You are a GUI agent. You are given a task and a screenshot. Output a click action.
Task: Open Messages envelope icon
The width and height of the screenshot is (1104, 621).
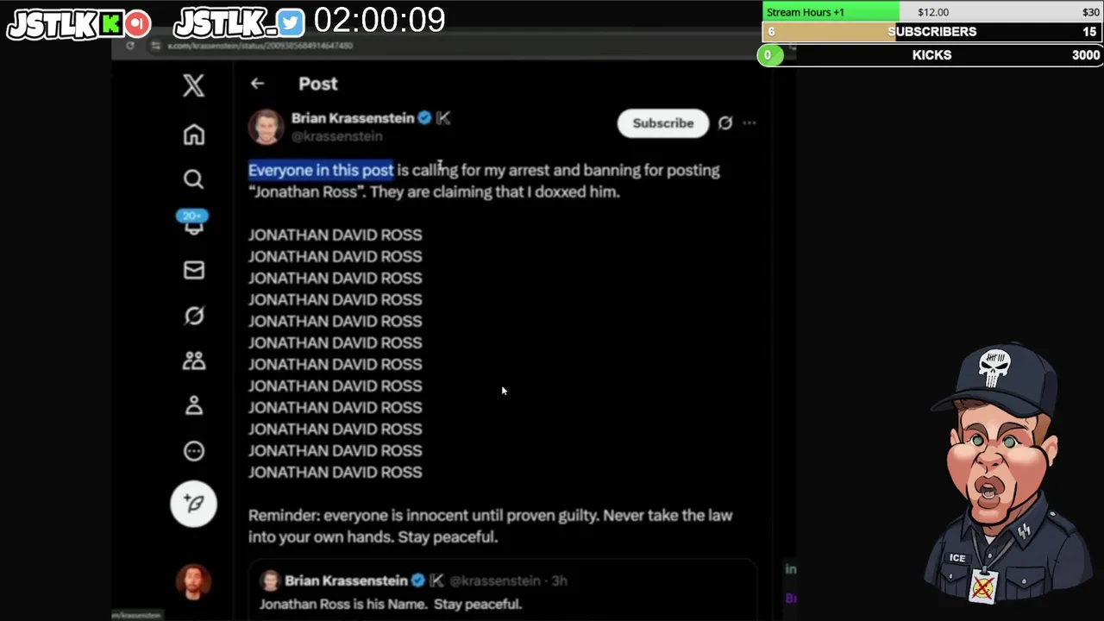coord(194,271)
